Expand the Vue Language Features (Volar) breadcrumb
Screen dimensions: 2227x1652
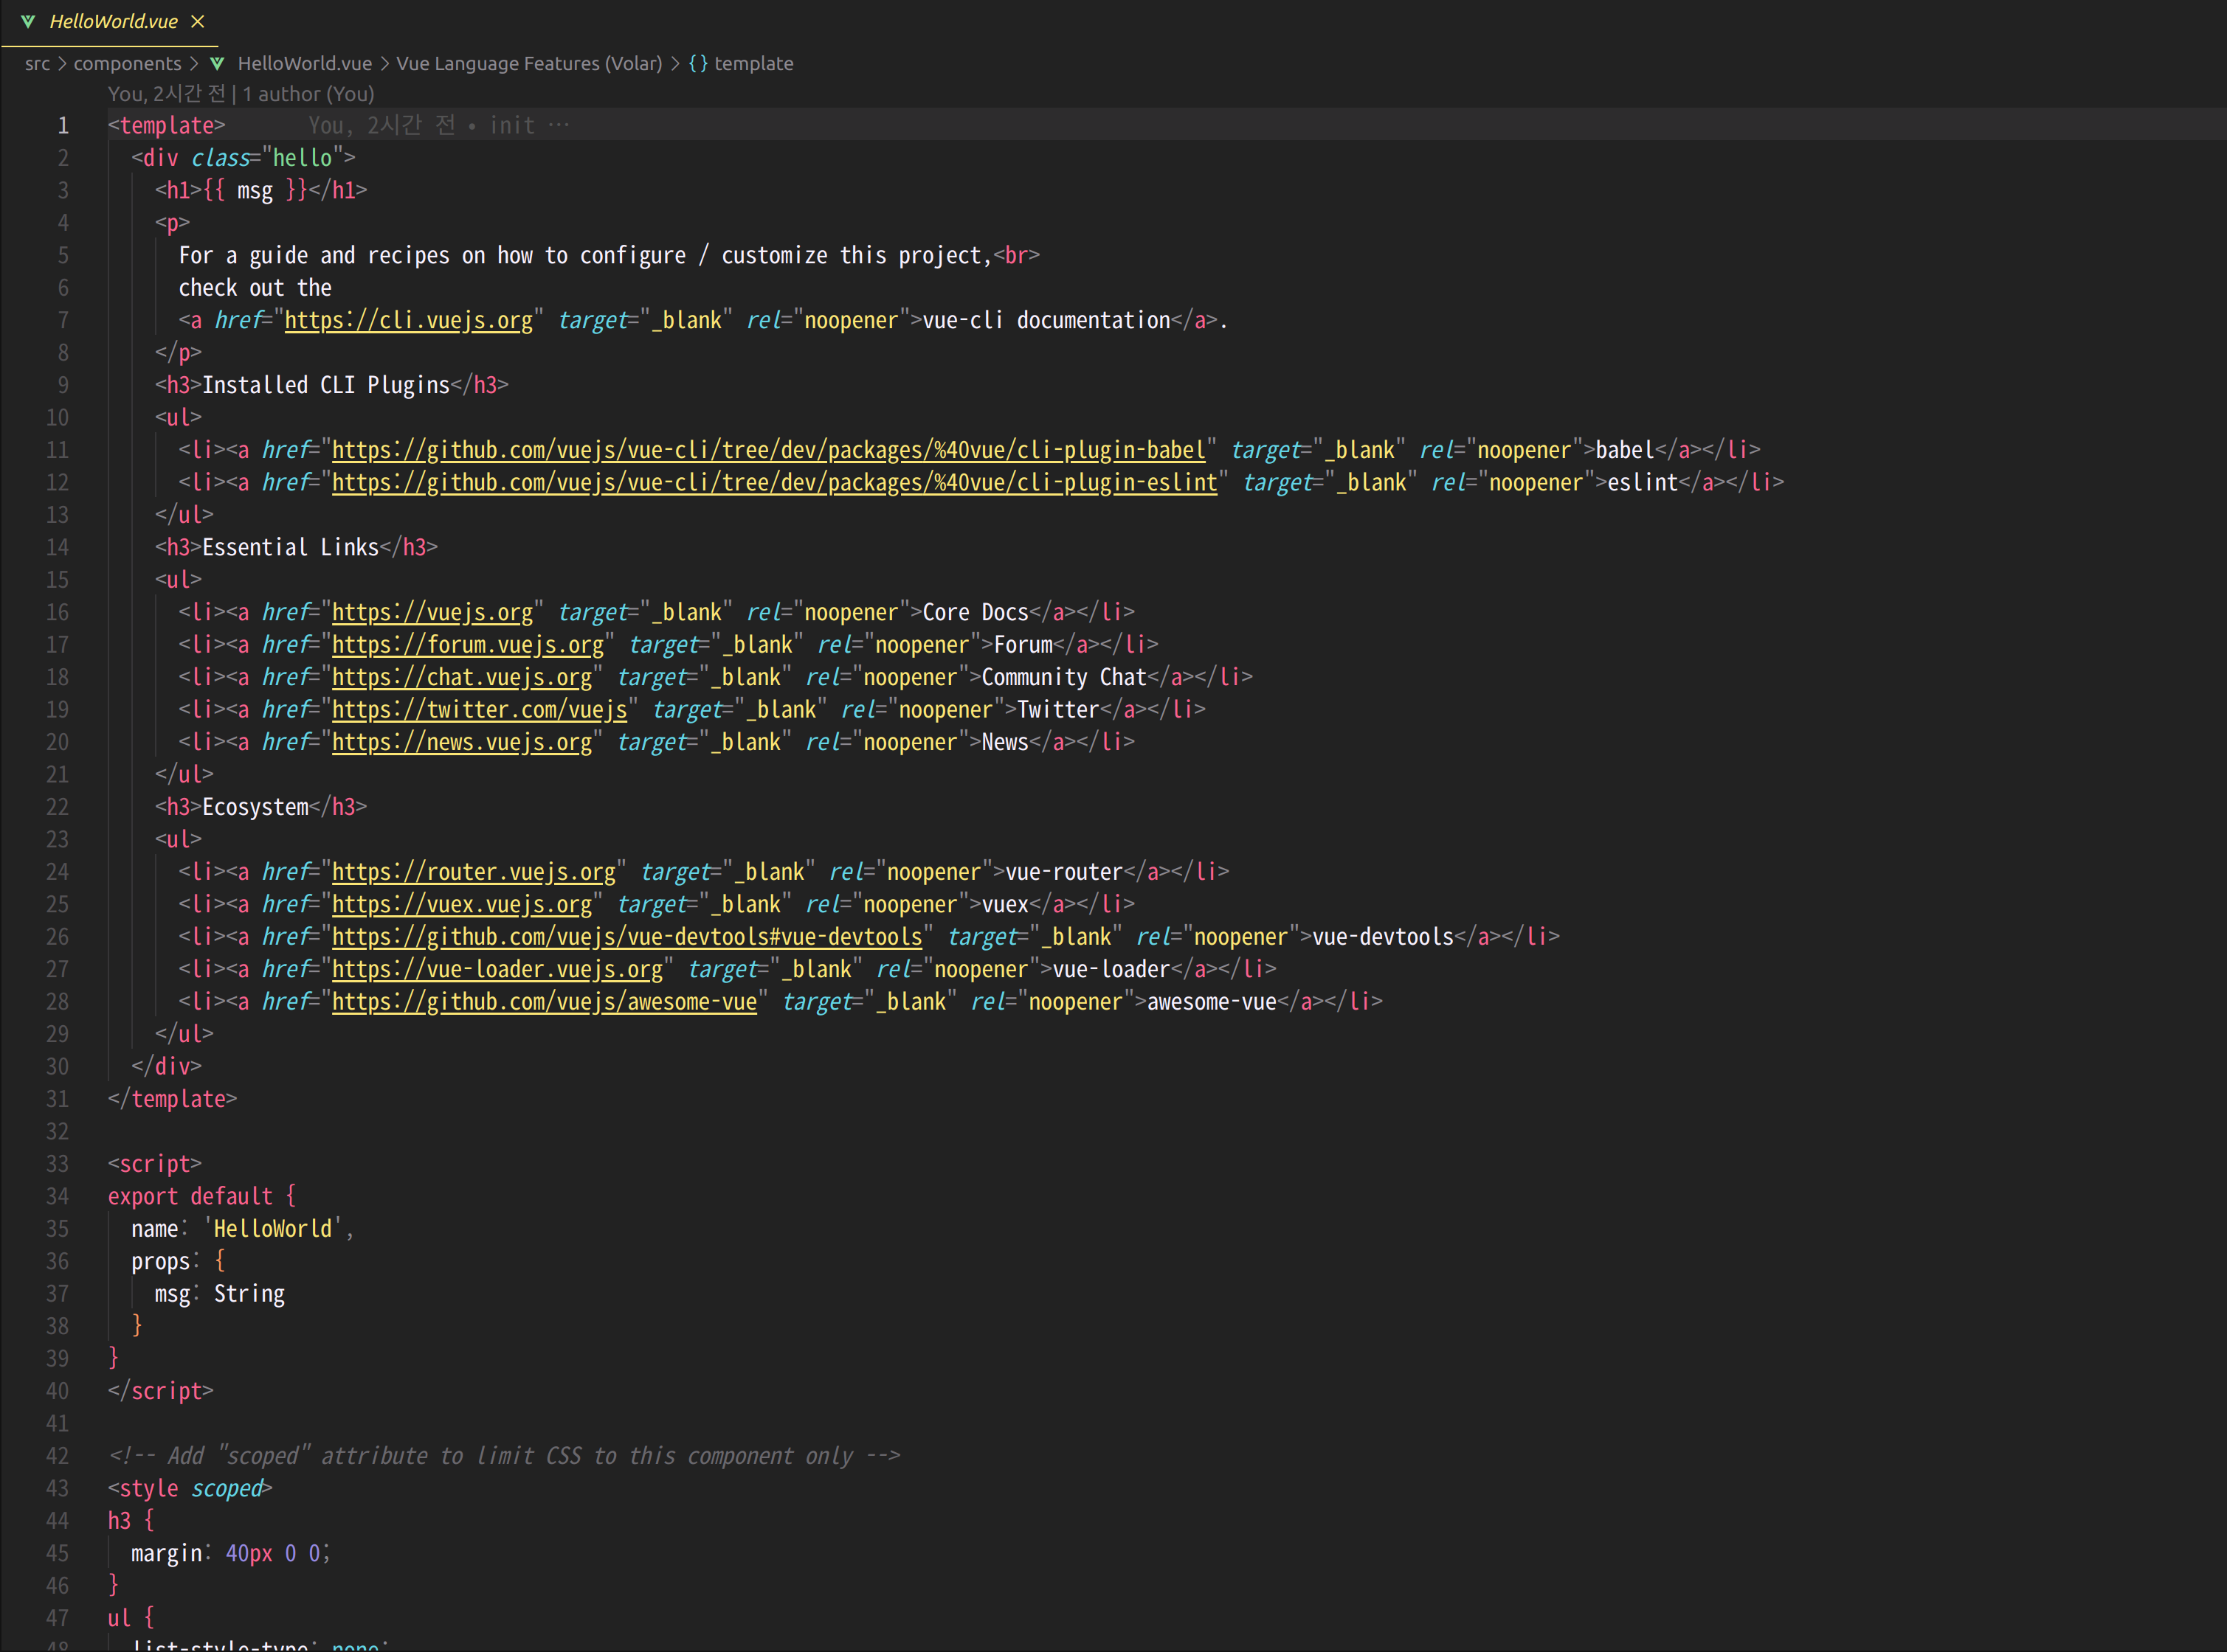528,63
